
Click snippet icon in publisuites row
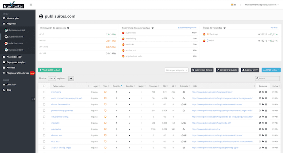[x=184, y=129]
